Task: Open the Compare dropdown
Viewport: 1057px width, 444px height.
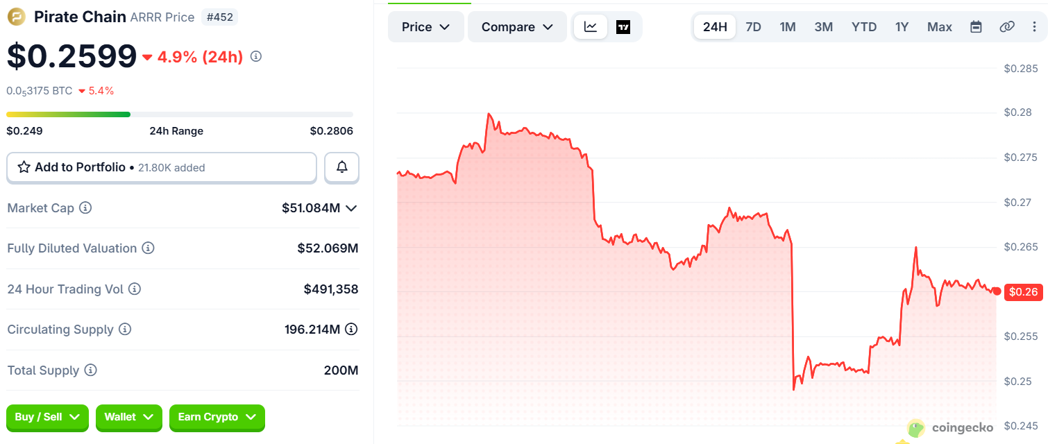Action: tap(517, 27)
